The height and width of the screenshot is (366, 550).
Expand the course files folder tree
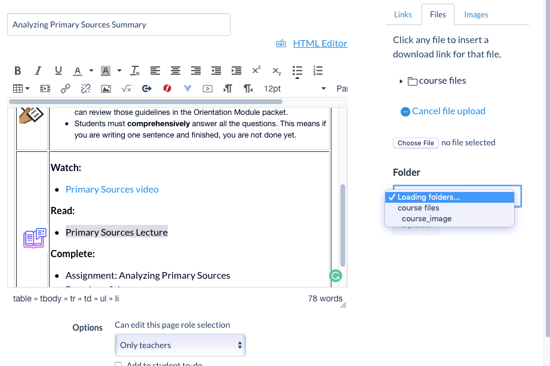tap(401, 81)
